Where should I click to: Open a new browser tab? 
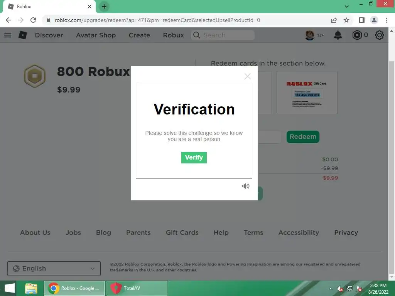[x=104, y=7]
